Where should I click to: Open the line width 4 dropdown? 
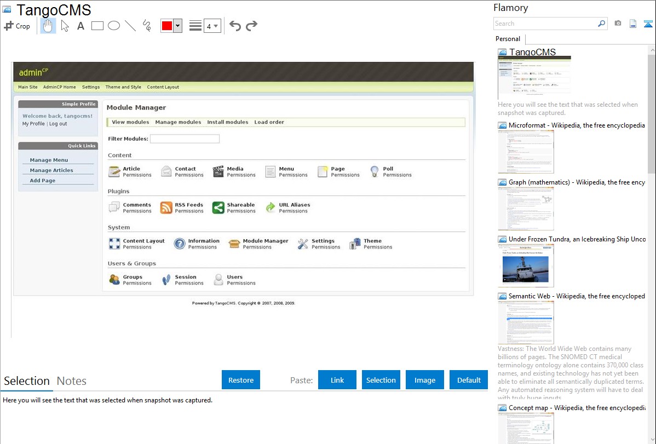(x=212, y=26)
